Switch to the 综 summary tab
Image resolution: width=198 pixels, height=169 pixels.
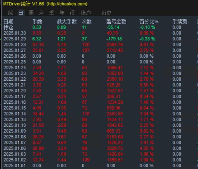click(x=10, y=13)
